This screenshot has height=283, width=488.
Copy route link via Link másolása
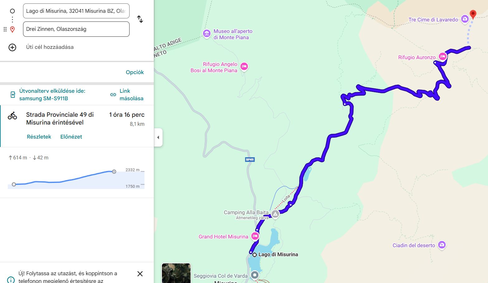coord(127,95)
